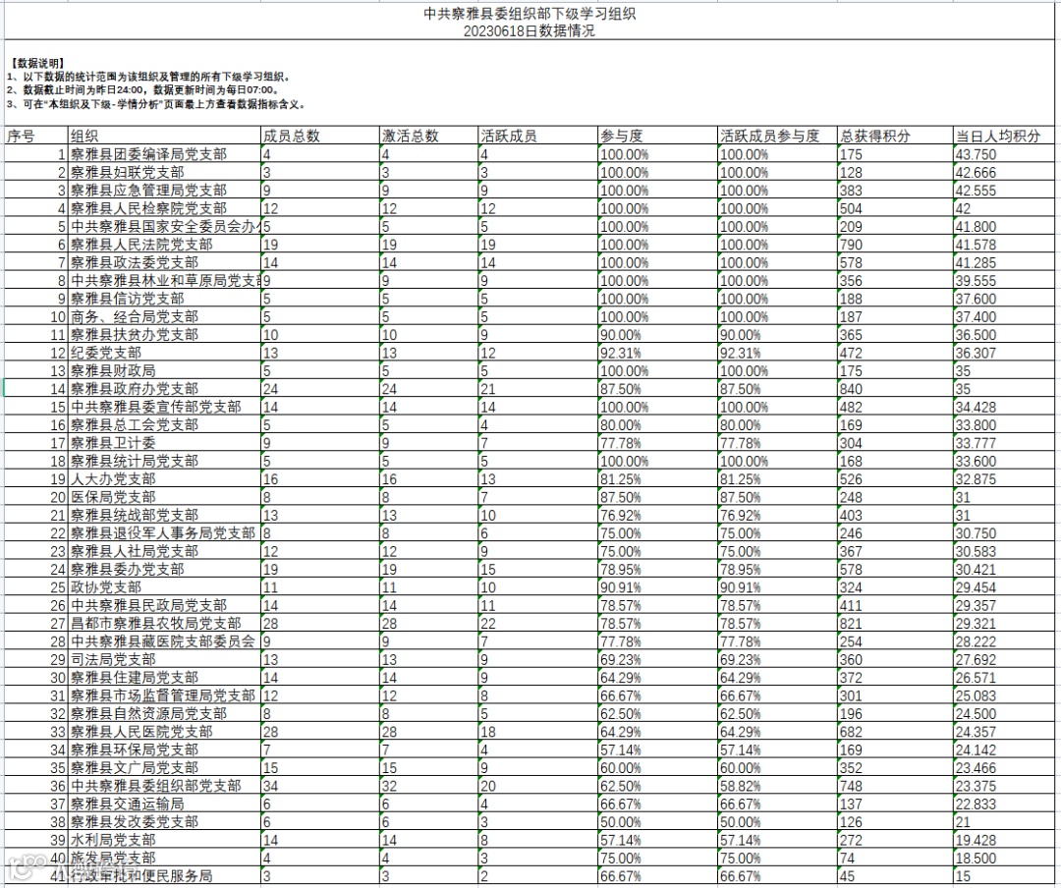Click member count 34 in row 36
Viewport: 1061px width, 888px height.
[320, 786]
